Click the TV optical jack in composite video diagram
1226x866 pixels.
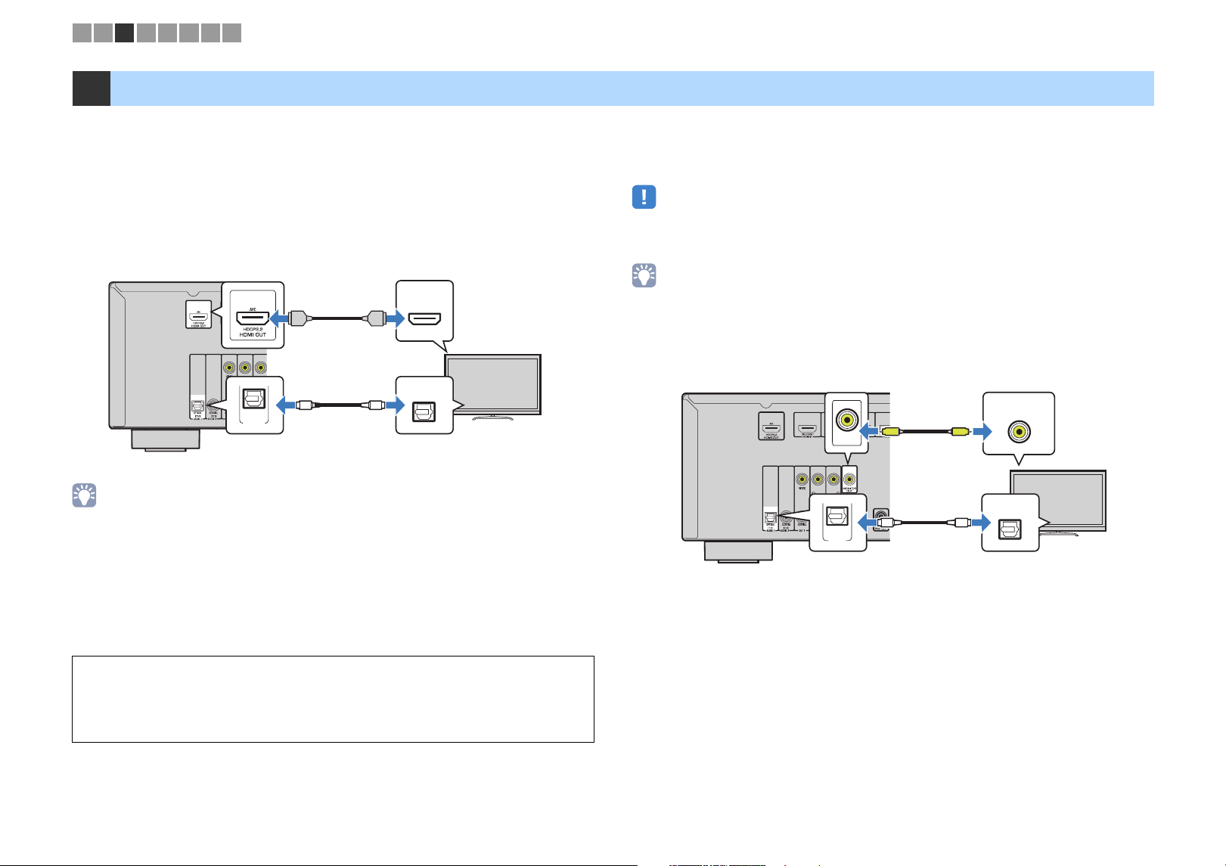tap(1010, 522)
